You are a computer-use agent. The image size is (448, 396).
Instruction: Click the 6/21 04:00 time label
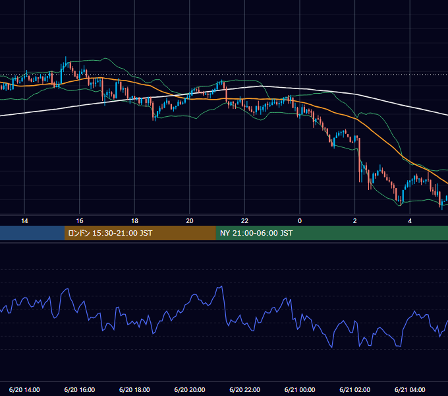coord(410,389)
